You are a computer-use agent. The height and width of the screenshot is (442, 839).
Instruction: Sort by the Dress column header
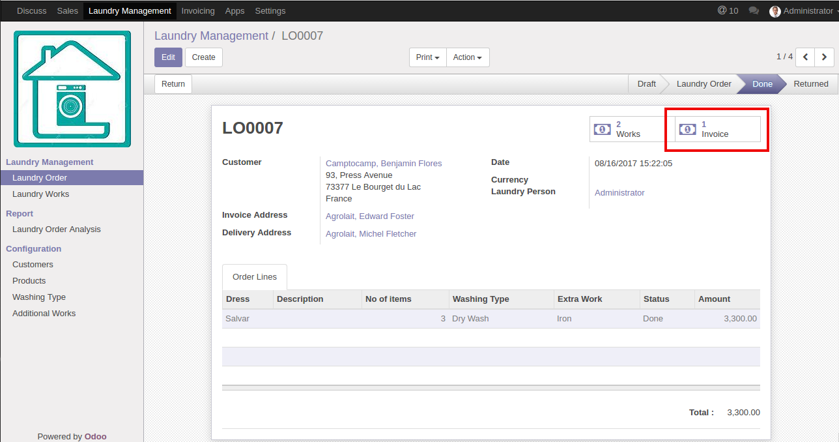pyautogui.click(x=248, y=299)
